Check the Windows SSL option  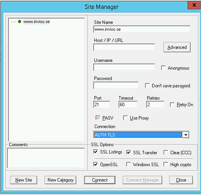pos(129,164)
